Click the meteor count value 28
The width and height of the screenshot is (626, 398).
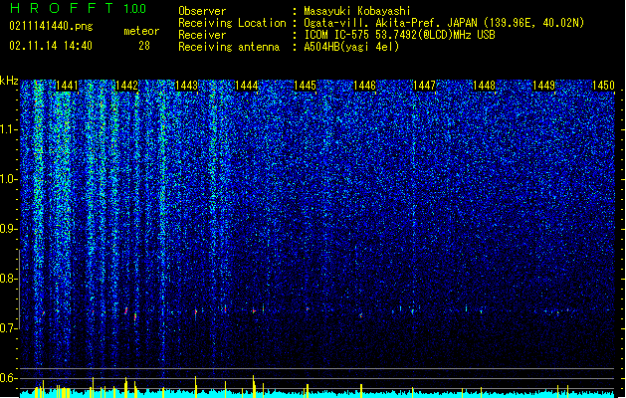[x=144, y=46]
